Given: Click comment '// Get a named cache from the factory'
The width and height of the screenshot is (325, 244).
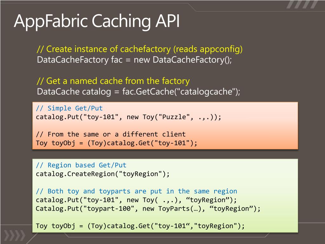Looking at the screenshot, I should (113, 81).
